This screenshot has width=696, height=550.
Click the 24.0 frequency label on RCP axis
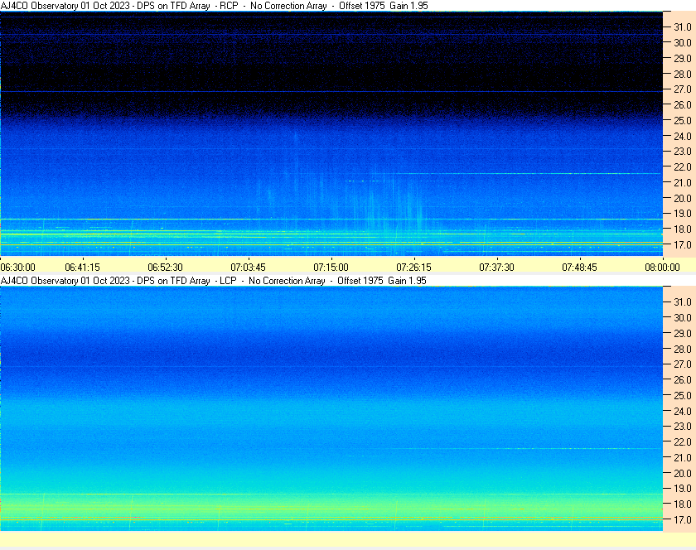(x=683, y=136)
